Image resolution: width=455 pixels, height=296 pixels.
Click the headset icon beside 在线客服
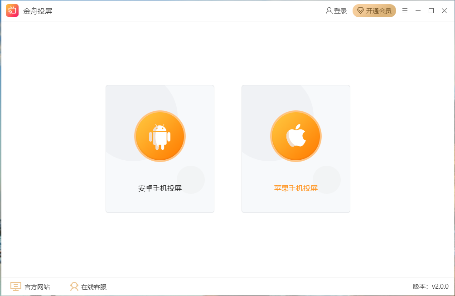(x=73, y=286)
